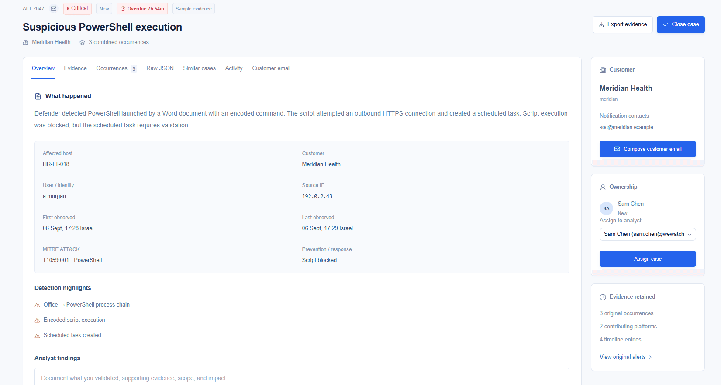This screenshot has height=385, width=721.
Task: Click the New status badge
Action: pyautogui.click(x=104, y=9)
